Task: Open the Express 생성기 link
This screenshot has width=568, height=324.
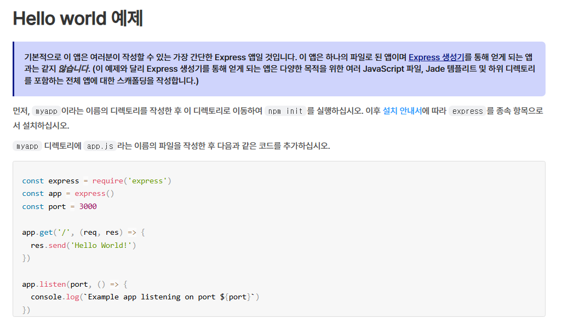Action: pyautogui.click(x=436, y=57)
